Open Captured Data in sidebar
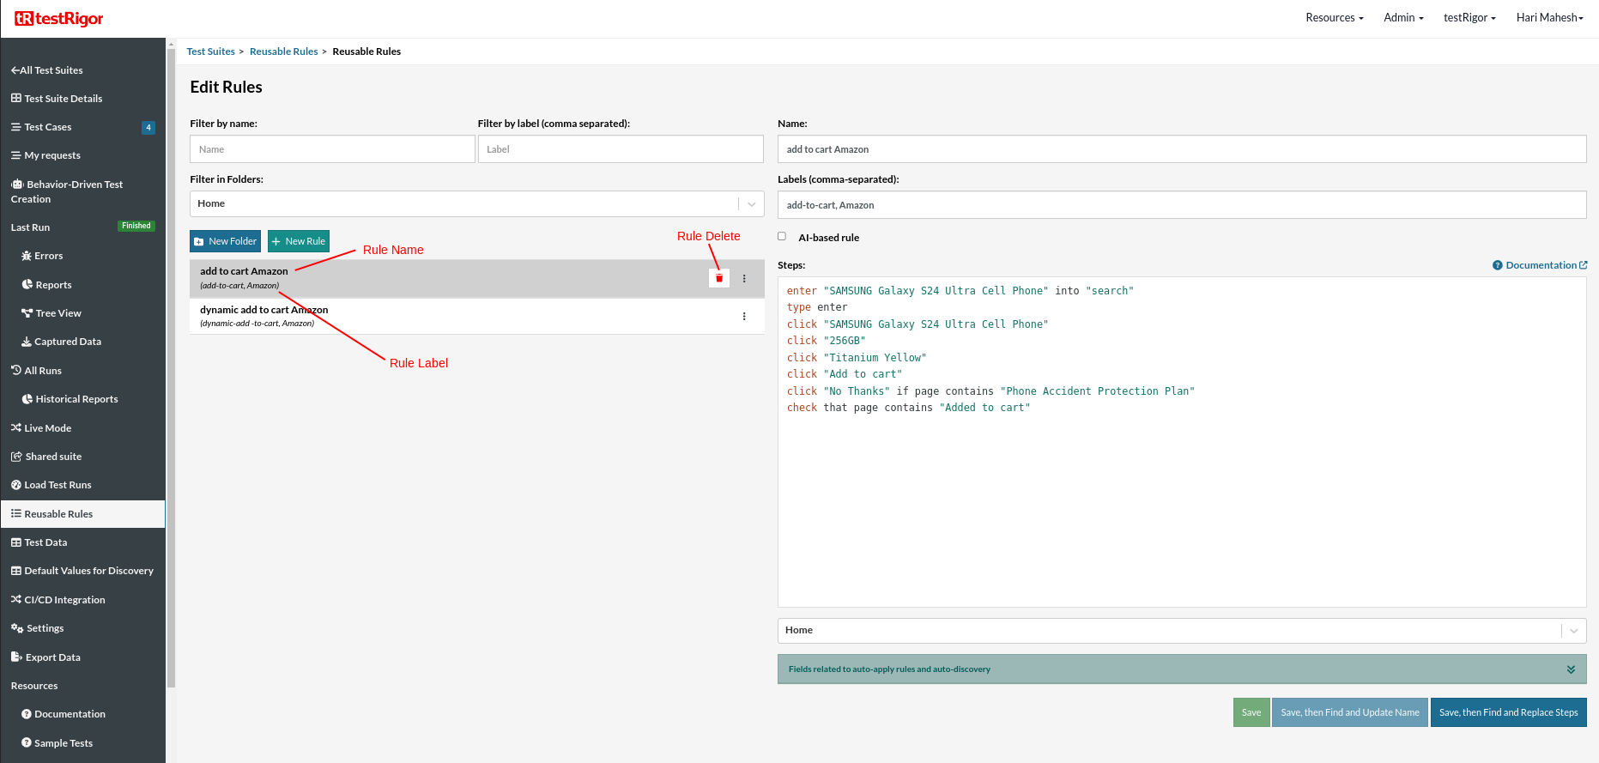 (67, 342)
